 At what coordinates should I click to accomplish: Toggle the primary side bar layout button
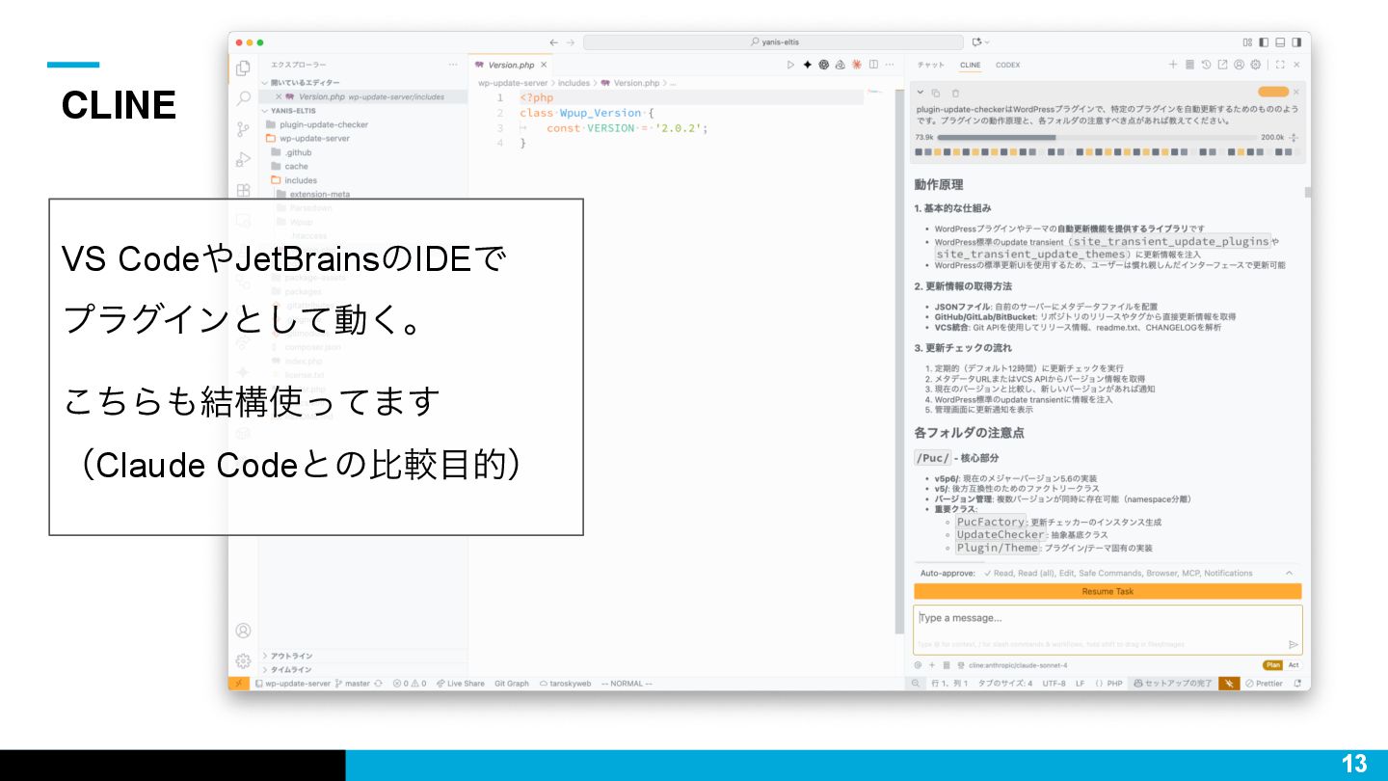1264,42
